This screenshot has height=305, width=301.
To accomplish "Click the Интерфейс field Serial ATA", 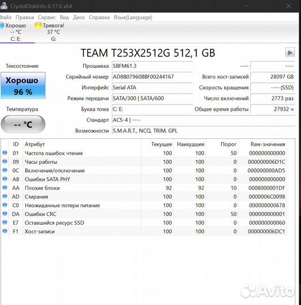I will tap(152, 88).
